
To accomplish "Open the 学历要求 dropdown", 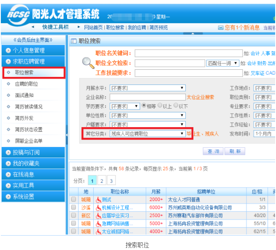I will click(x=125, y=106).
